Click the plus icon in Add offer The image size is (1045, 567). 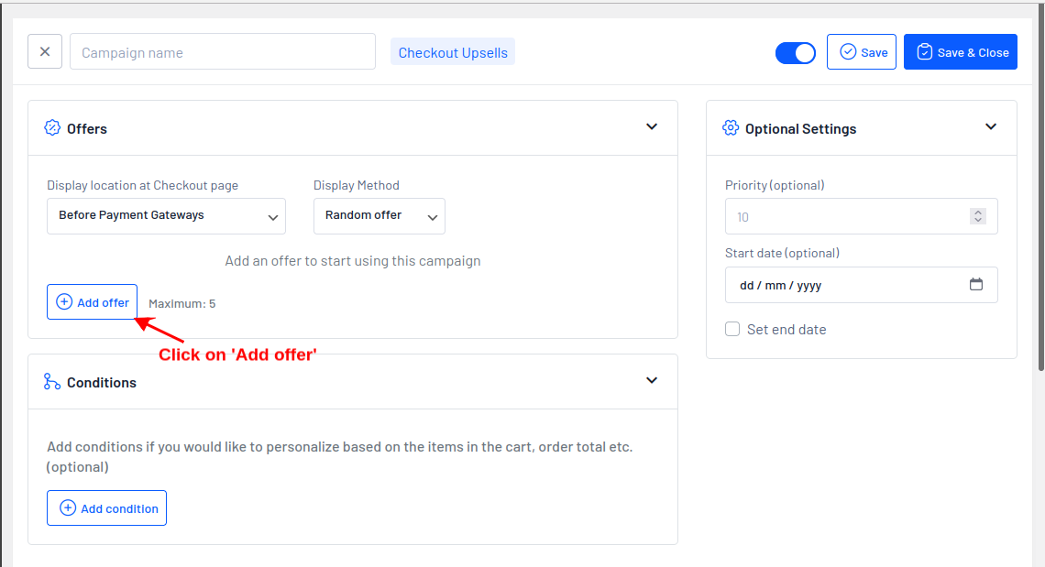click(x=64, y=302)
